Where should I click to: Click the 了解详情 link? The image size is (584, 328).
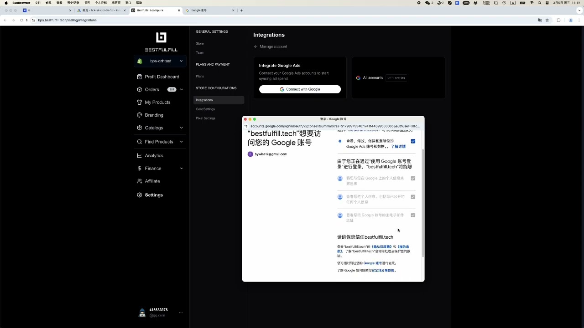398,147
